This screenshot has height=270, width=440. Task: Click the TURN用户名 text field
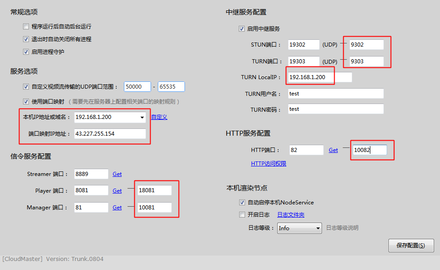pos(336,94)
